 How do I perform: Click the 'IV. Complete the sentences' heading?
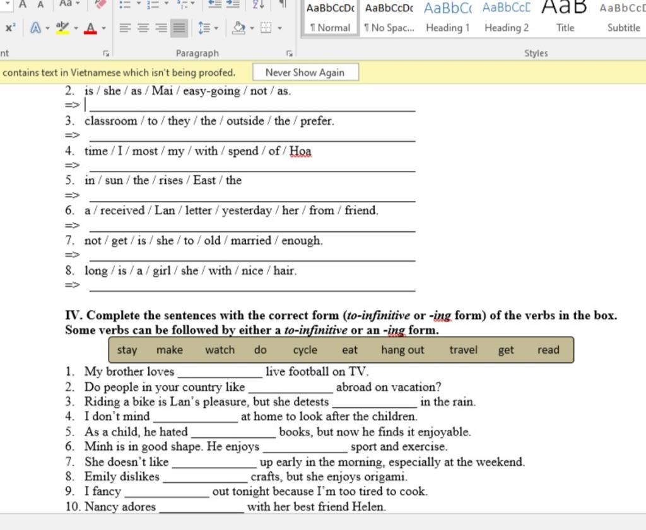(x=341, y=323)
